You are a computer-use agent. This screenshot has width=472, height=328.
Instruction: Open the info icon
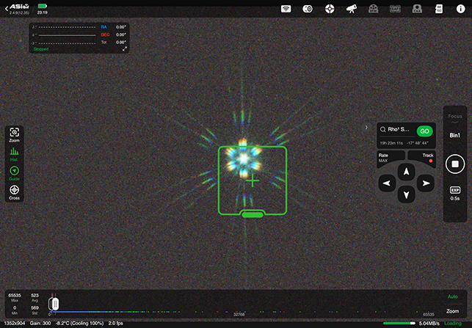point(460,9)
